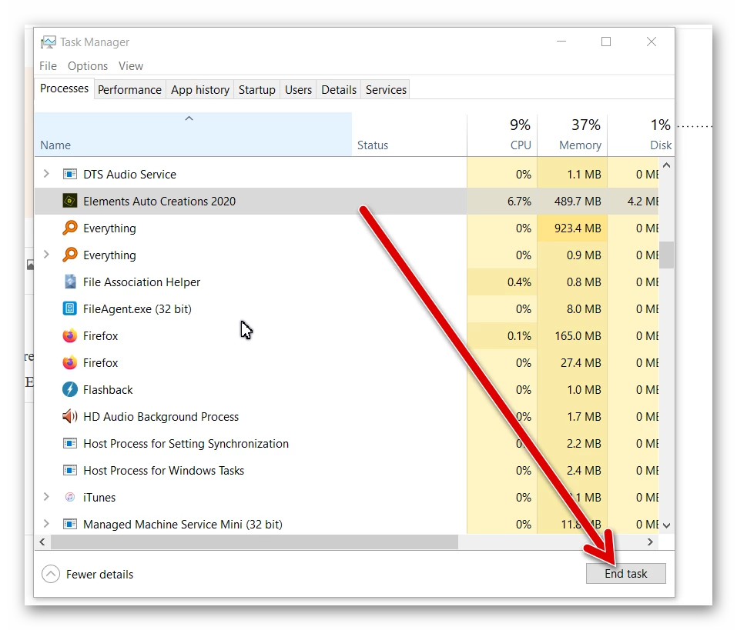
Task: Click the horizontal scrollbar right arrow
Action: pos(651,542)
